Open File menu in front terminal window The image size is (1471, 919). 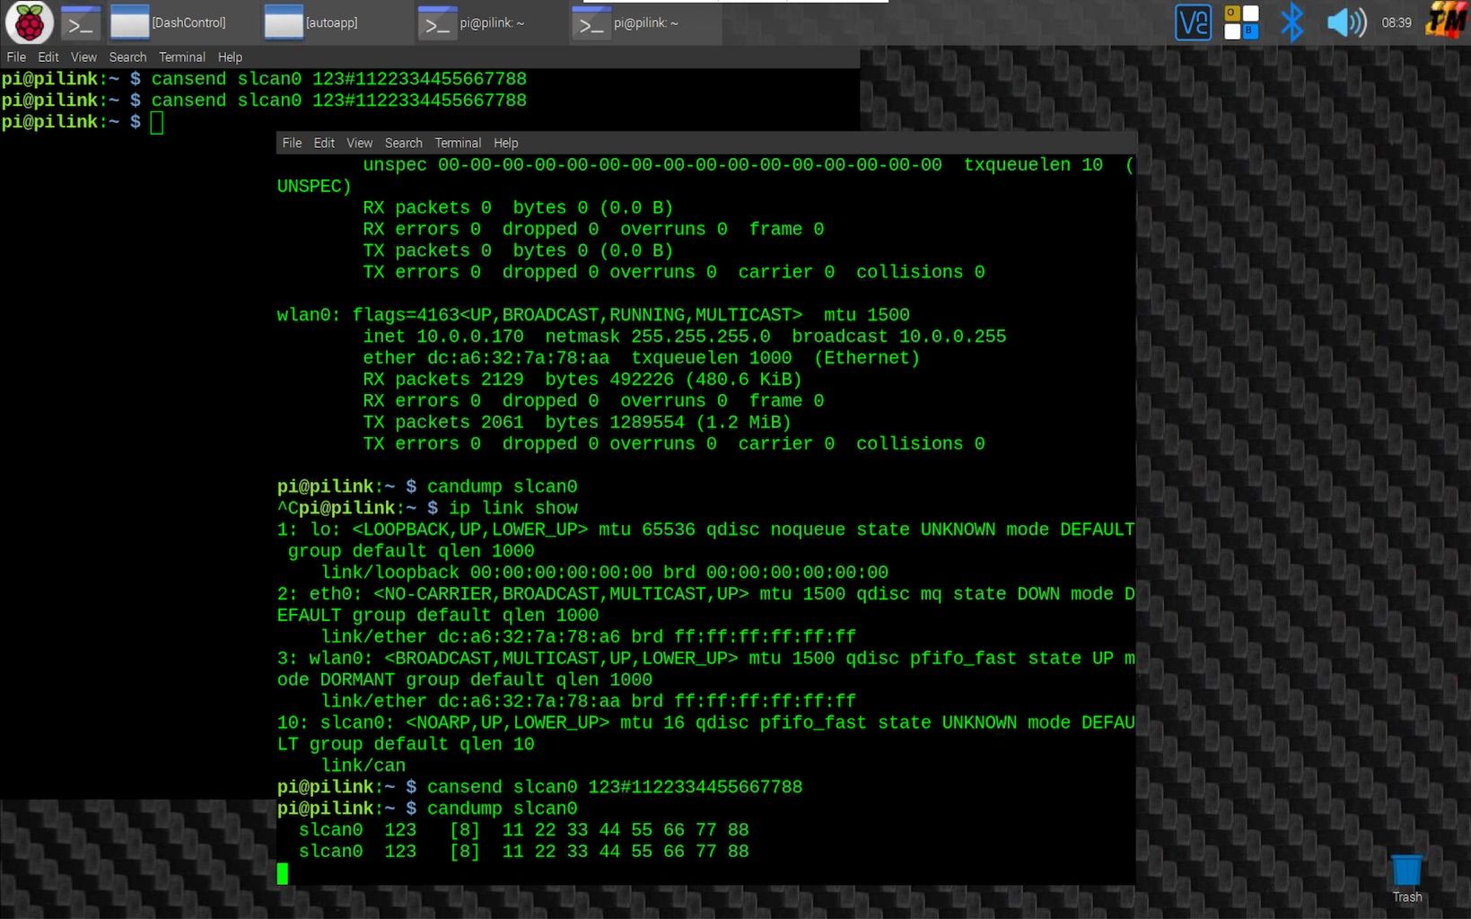(292, 143)
